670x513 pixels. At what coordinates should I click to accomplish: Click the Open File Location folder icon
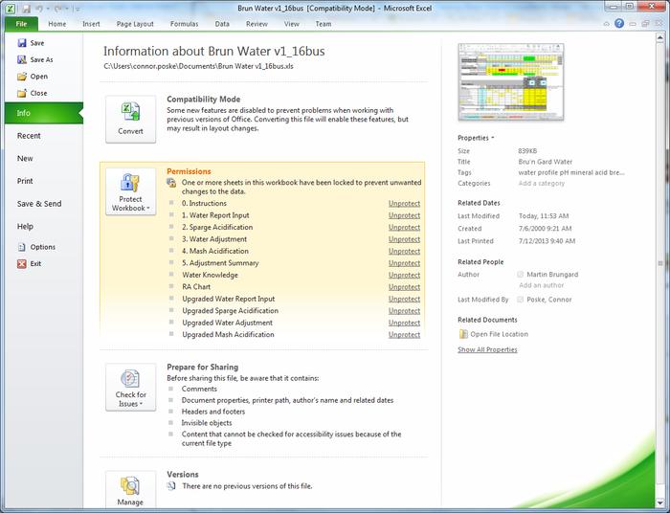tap(463, 334)
